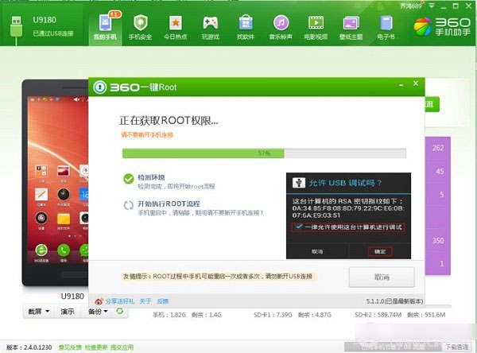Viewport: 477px width, 353px height.
Task: Click the phone screen preview thumbnail
Action: click(58, 180)
